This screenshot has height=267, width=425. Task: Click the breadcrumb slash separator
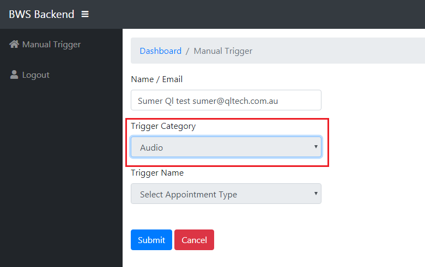pos(187,51)
